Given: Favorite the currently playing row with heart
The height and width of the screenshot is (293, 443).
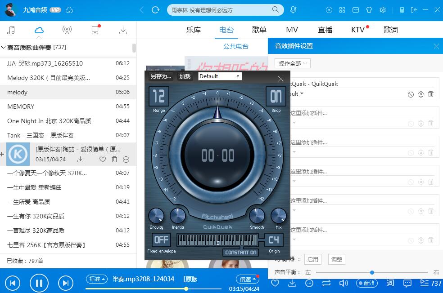Looking at the screenshot, I should 103,160.
